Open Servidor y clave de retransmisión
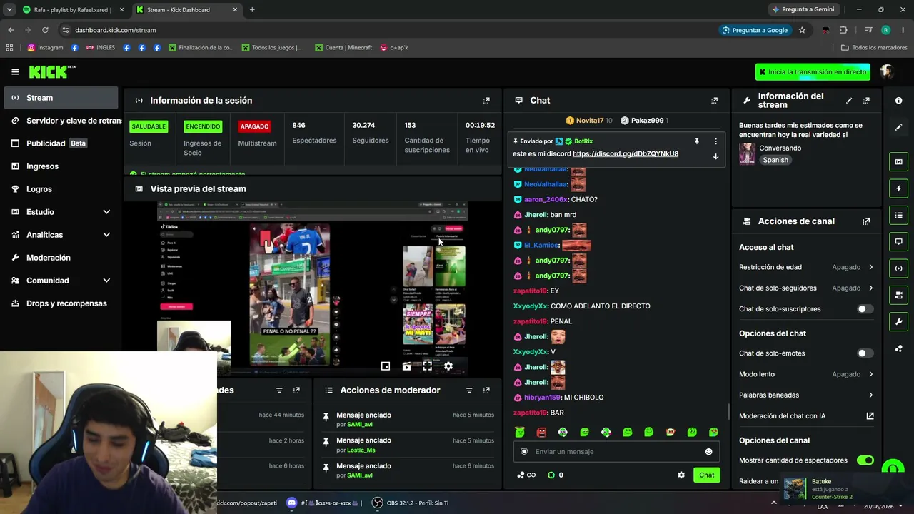The height and width of the screenshot is (514, 914). pos(65,121)
